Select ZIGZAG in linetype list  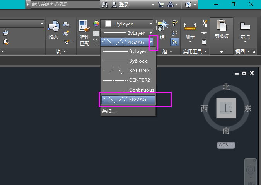128,100
